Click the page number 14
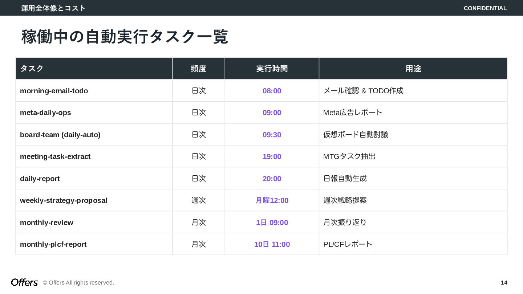 tap(504, 282)
